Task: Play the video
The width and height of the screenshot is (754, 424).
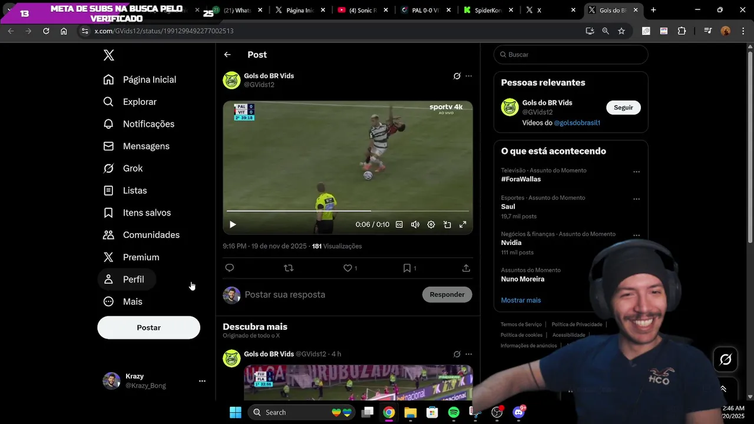Action: point(233,224)
